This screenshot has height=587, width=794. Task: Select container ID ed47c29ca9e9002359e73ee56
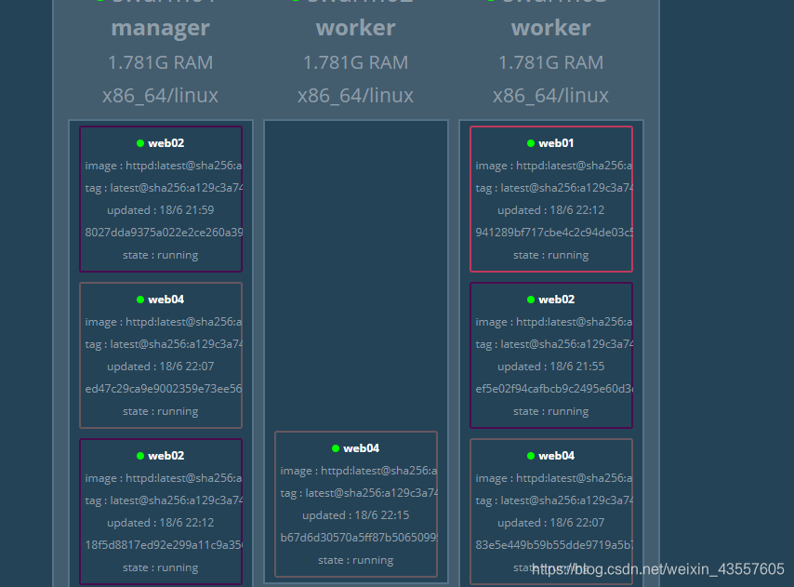click(164, 389)
